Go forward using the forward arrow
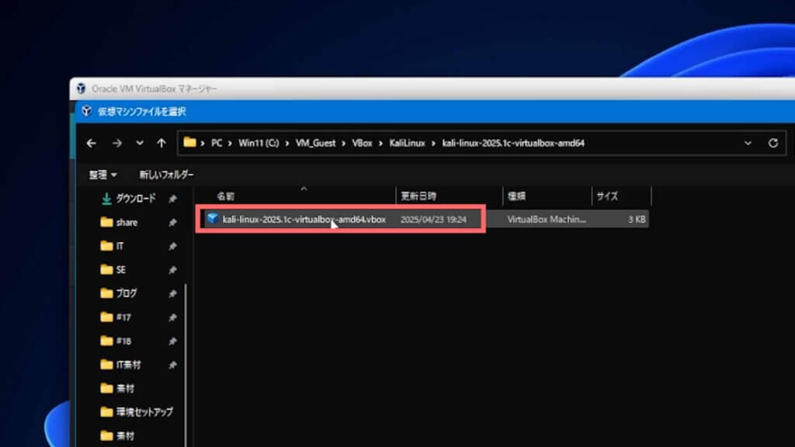This screenshot has height=447, width=795. coord(117,144)
